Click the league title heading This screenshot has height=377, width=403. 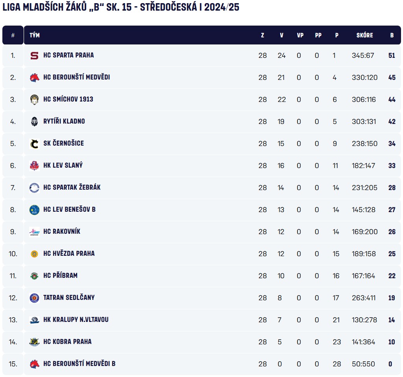(x=121, y=7)
